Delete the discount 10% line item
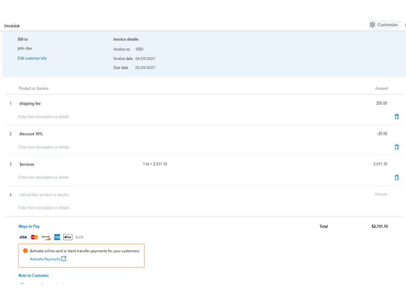Viewport: 406px width, 304px height. coord(397,147)
